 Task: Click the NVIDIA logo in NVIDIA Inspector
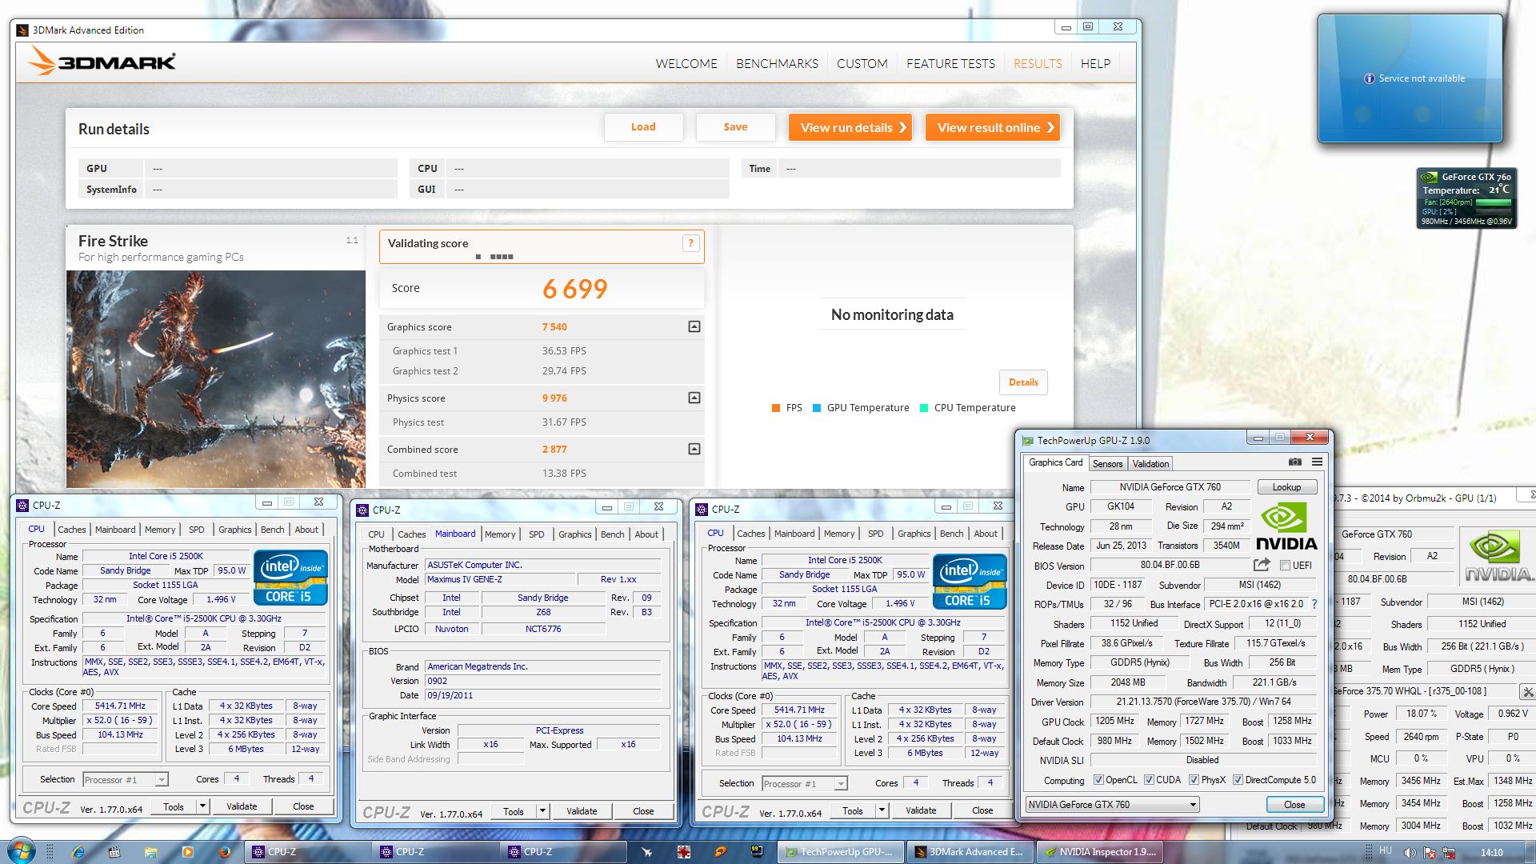coord(1498,556)
